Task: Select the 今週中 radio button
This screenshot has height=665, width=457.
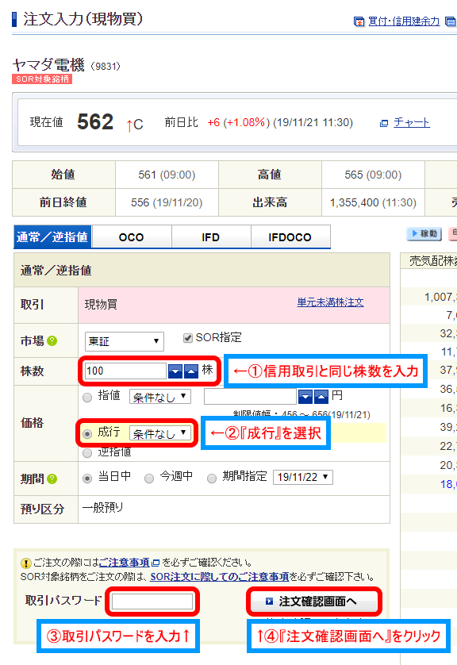Action: tap(149, 479)
